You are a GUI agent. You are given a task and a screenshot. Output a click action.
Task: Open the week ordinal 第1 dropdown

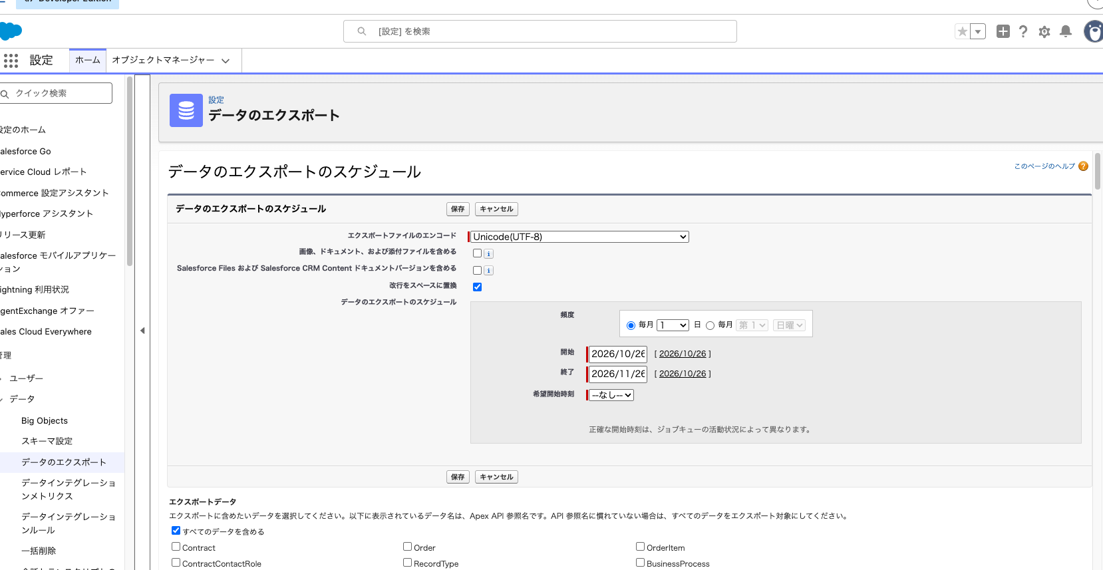click(752, 325)
